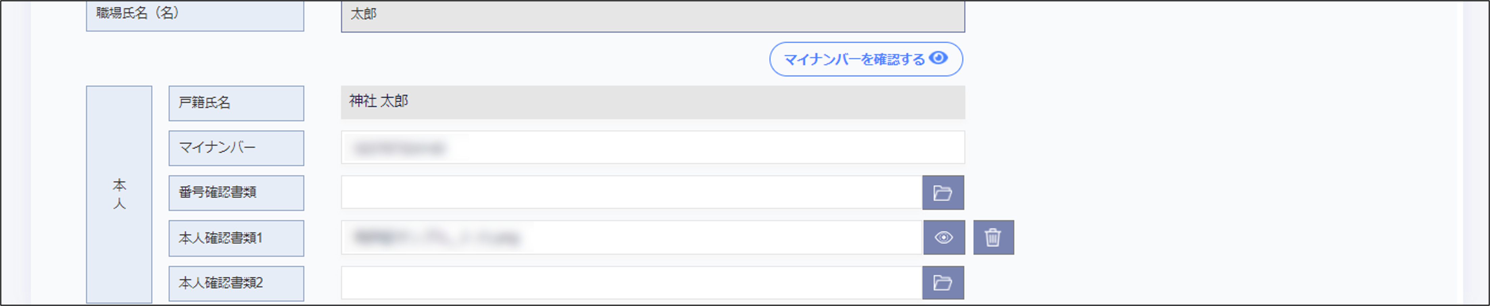Click the 本人確認書類1 file name field

630,237
